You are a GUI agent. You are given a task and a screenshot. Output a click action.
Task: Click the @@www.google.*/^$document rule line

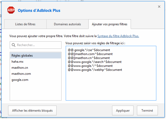tap(90, 66)
